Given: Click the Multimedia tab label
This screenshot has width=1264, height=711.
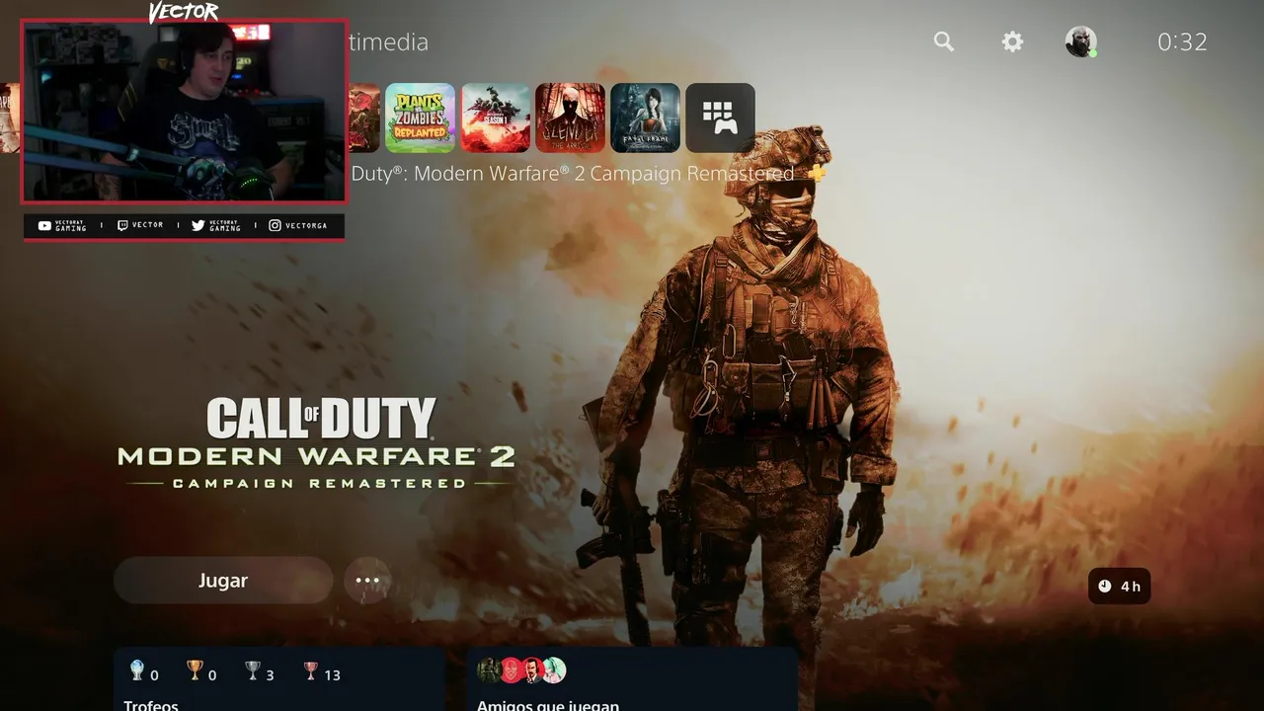Looking at the screenshot, I should point(389,42).
